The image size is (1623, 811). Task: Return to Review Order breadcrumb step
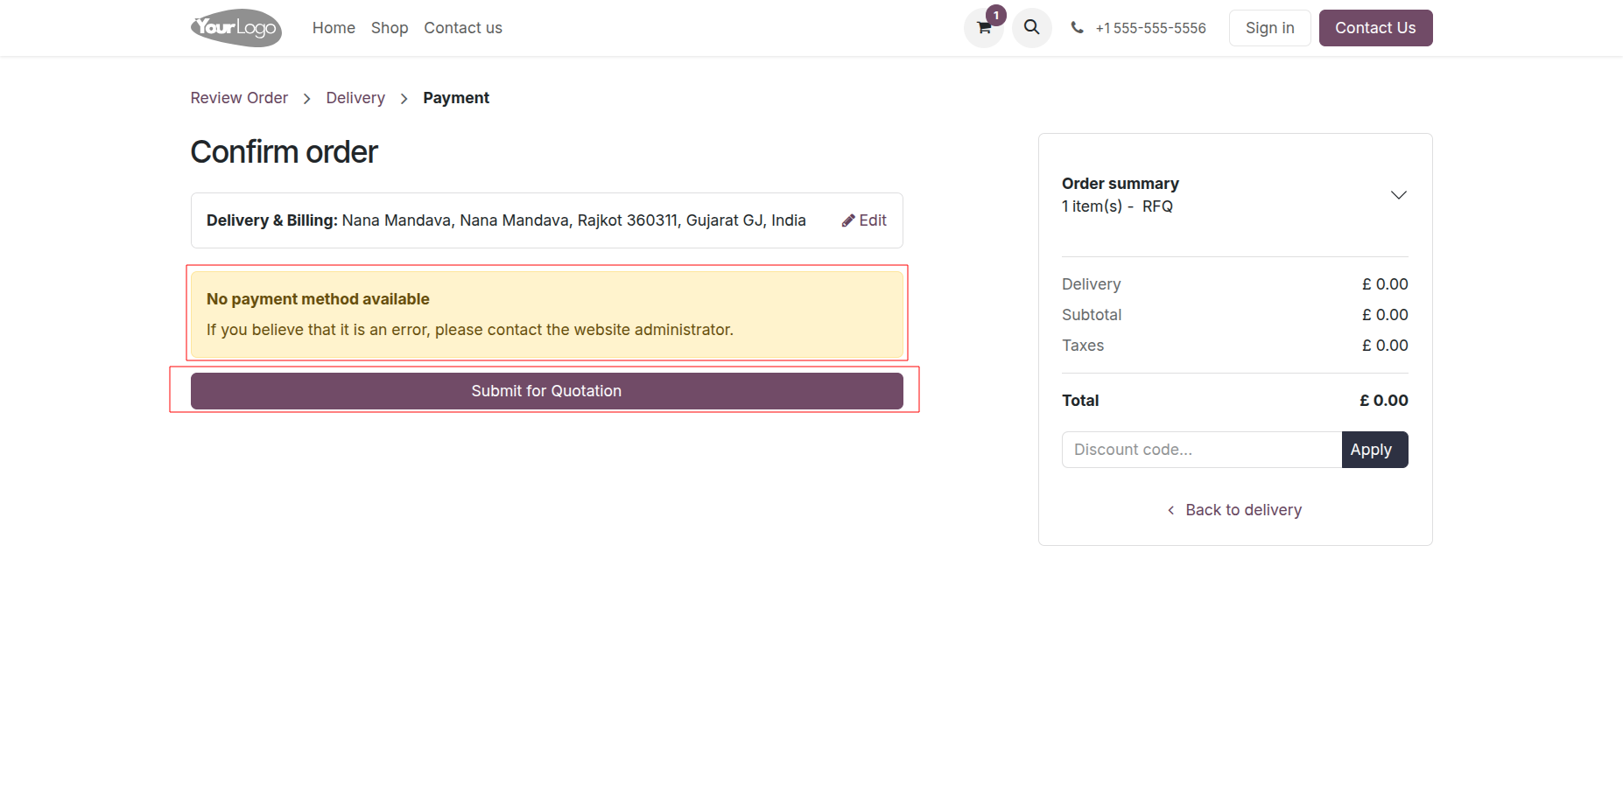click(239, 98)
